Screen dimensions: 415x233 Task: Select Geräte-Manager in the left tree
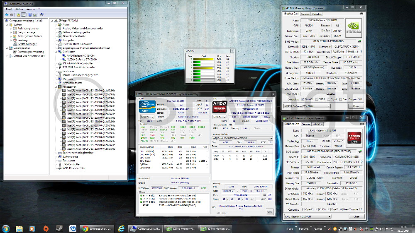(x=27, y=44)
